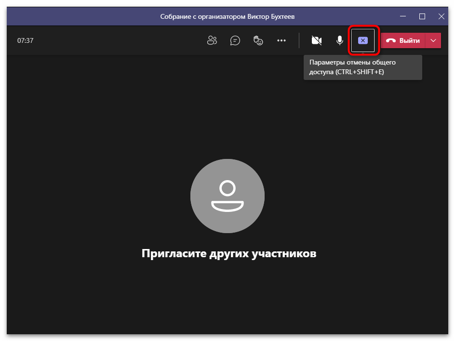The width and height of the screenshot is (455, 341).
Task: Click the meeting title in title bar
Action: pyautogui.click(x=227, y=16)
